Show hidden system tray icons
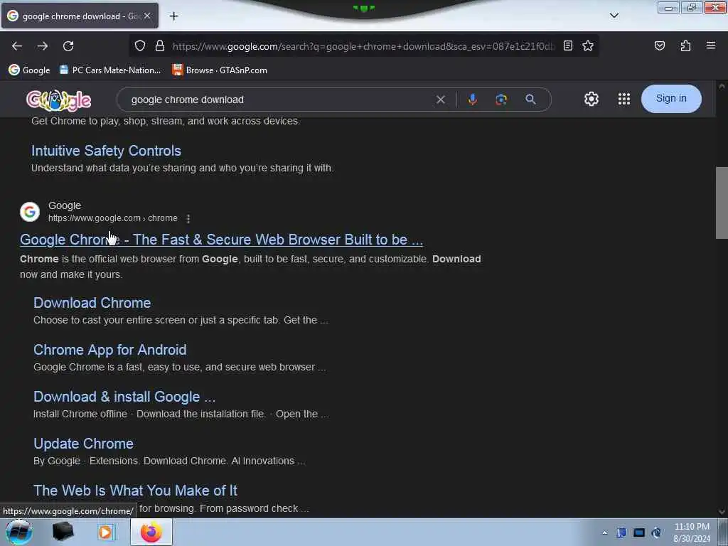The width and height of the screenshot is (728, 546). pyautogui.click(x=604, y=532)
